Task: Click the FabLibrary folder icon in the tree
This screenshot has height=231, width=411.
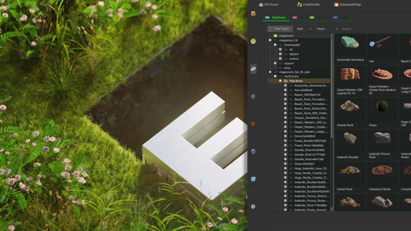Action: (x=286, y=81)
